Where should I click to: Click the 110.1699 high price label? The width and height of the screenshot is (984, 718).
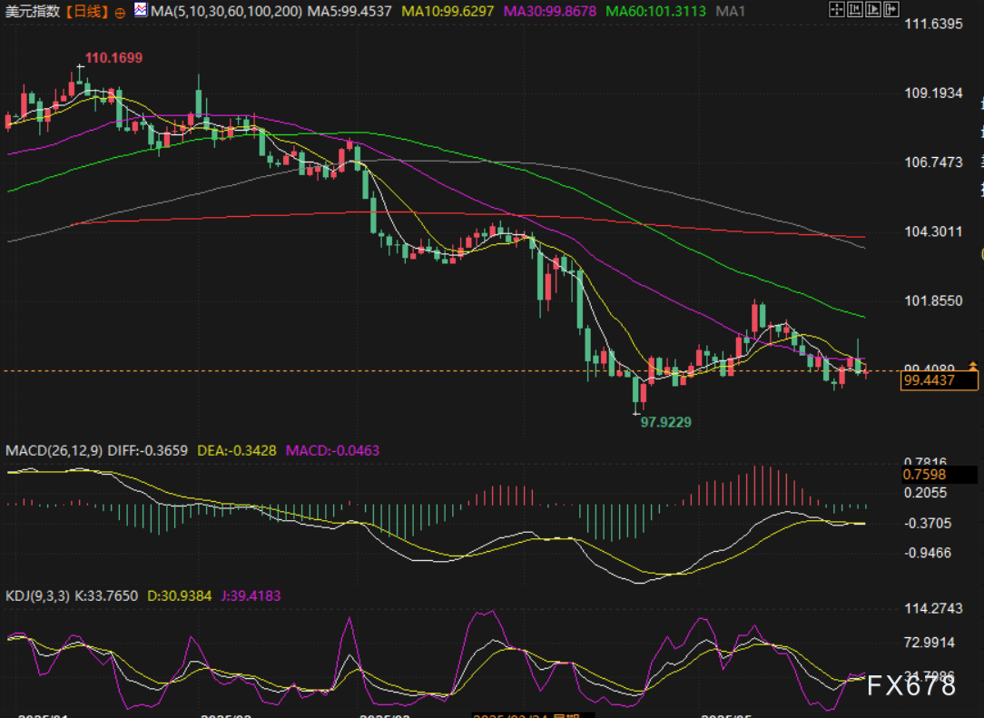(113, 58)
